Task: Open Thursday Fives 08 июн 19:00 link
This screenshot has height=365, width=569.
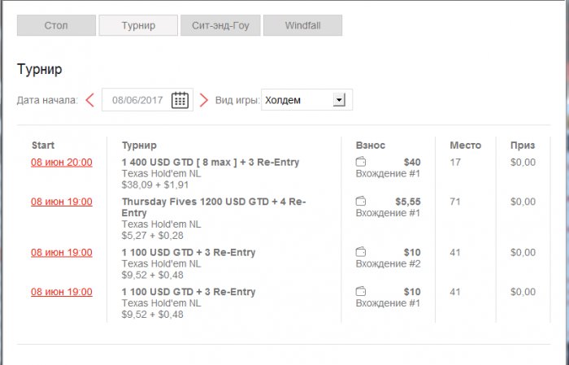Action: coord(62,202)
